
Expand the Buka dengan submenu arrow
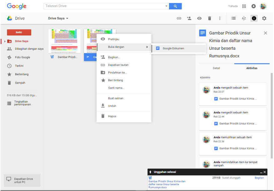tap(147, 47)
